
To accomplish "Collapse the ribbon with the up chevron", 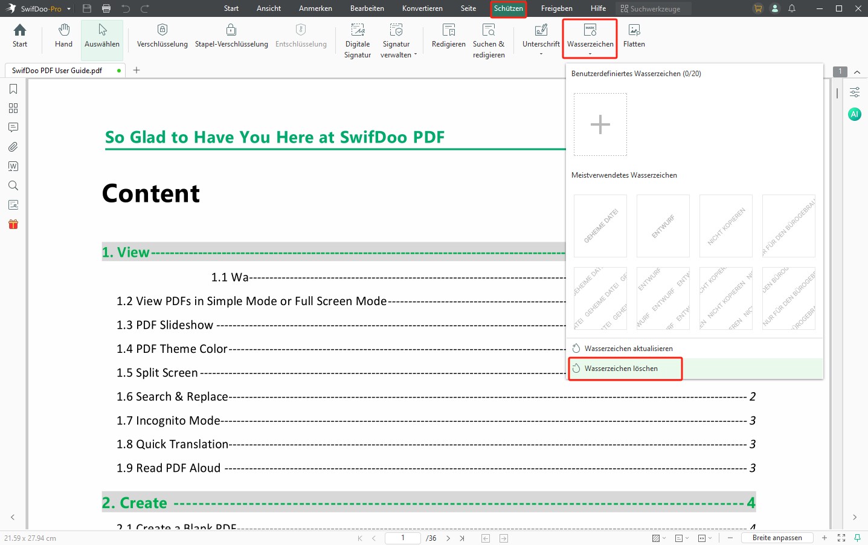I will (x=857, y=72).
